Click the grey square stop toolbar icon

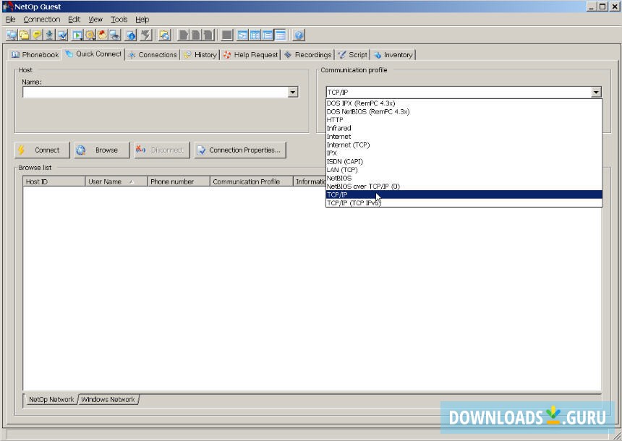click(227, 35)
